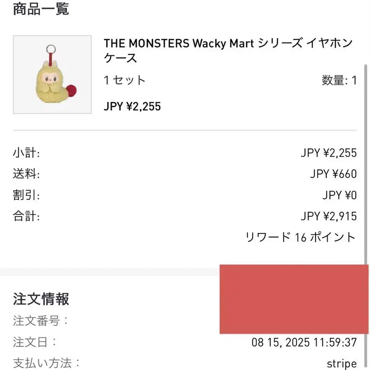
Task: Select the stripe payment method value
Action: click(x=342, y=364)
